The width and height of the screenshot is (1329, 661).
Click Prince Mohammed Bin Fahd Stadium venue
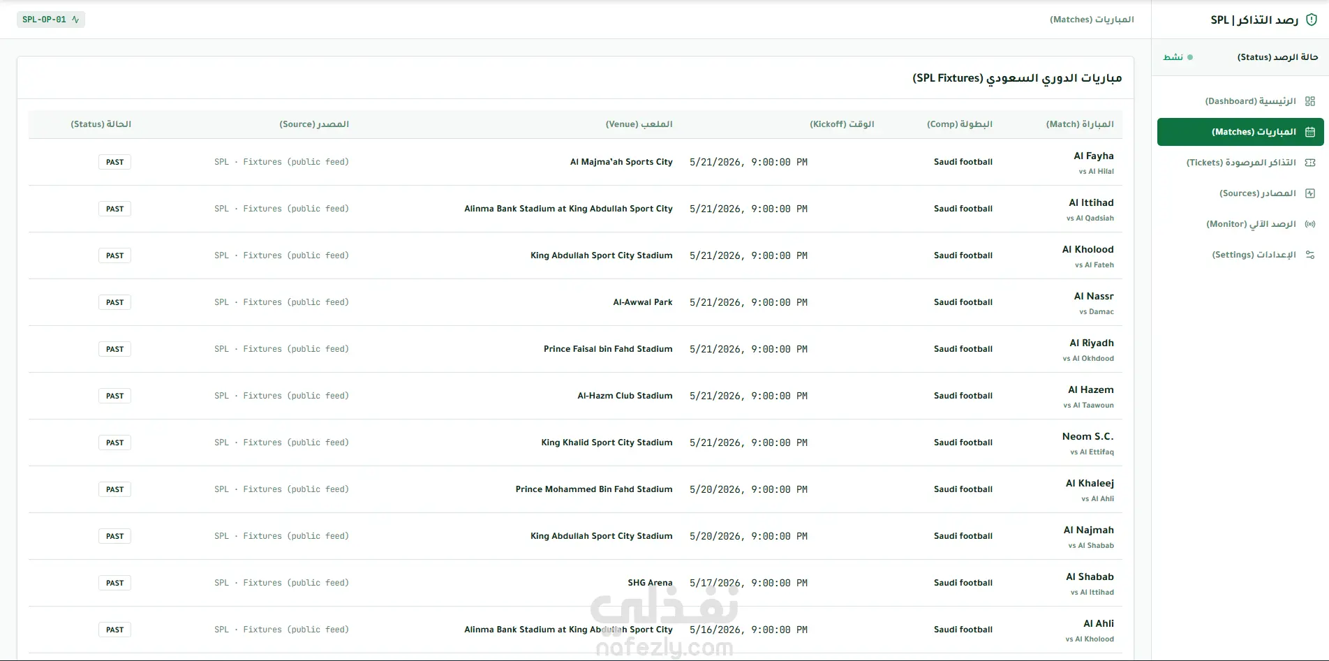tap(594, 489)
